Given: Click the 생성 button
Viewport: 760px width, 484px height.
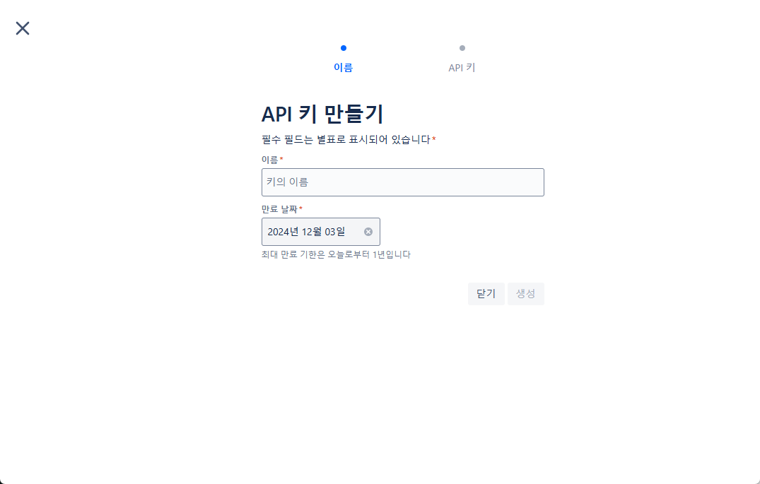Looking at the screenshot, I should (x=526, y=294).
